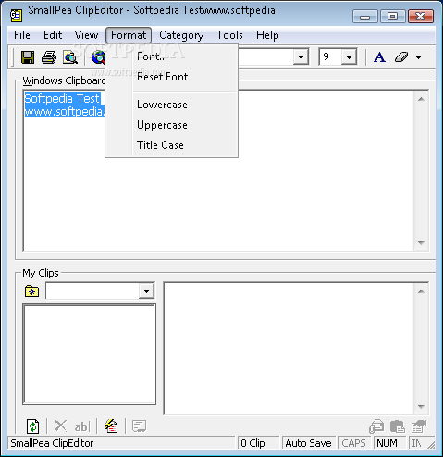This screenshot has width=443, height=457.
Task: Open the Tools menu
Action: [229, 35]
